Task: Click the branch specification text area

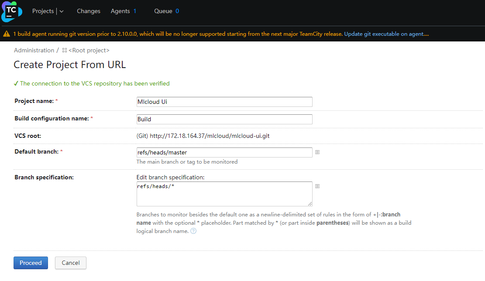Action: tap(224, 194)
